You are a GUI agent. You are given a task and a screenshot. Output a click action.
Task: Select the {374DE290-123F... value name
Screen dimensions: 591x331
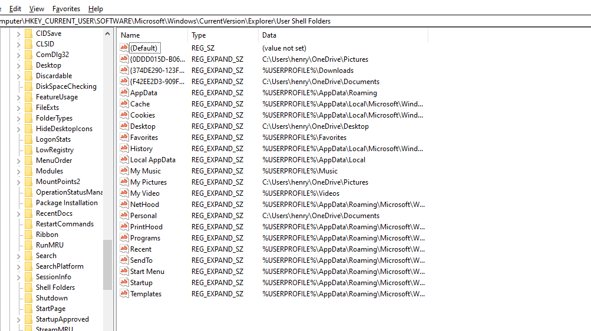(x=157, y=71)
